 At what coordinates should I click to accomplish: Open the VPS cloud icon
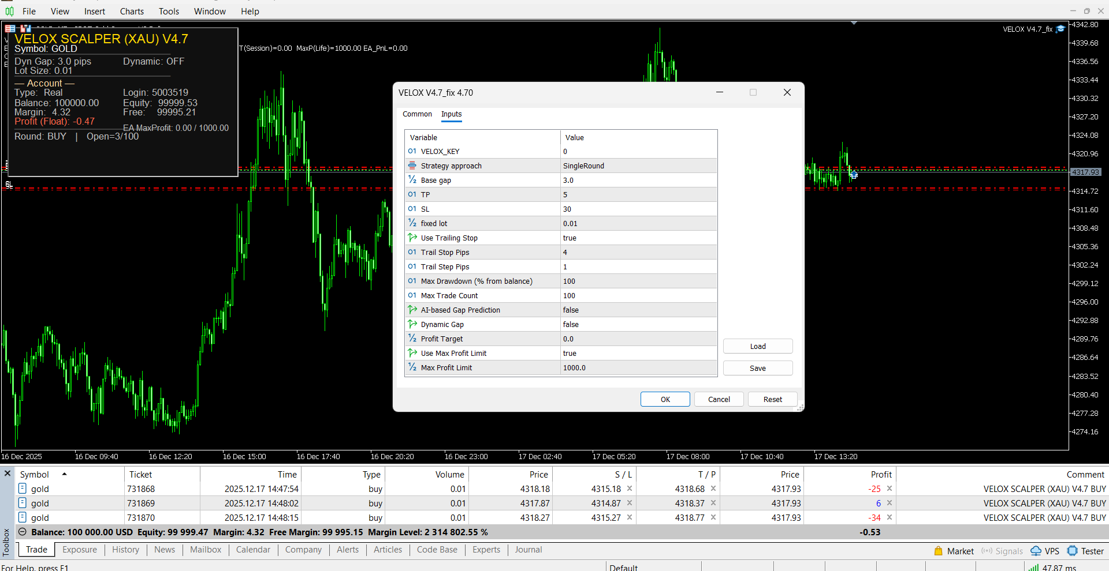tap(1036, 551)
